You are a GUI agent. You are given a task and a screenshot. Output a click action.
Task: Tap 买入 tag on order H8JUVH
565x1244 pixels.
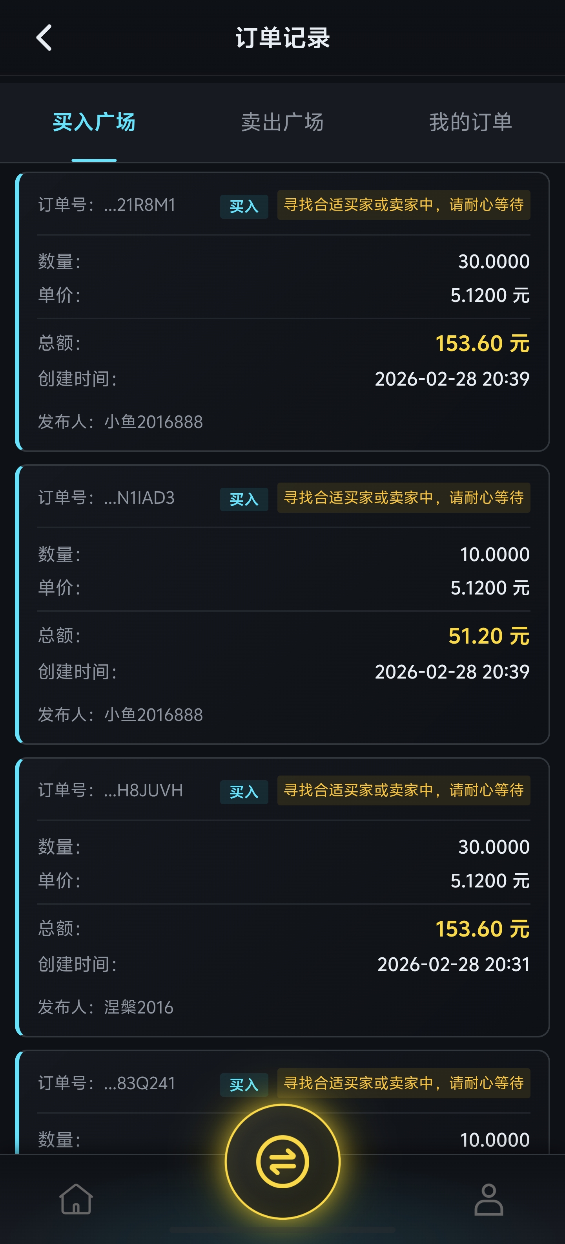click(244, 792)
